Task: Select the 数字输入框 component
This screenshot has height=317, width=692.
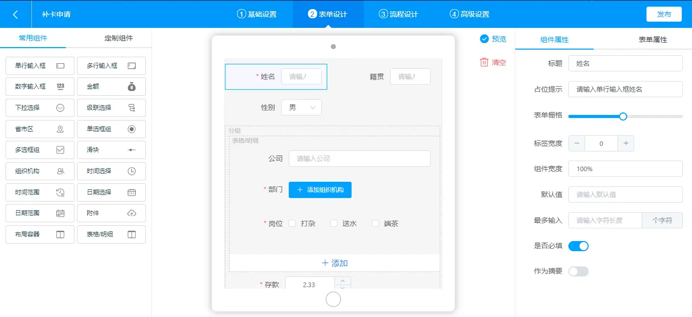Action: (40, 87)
